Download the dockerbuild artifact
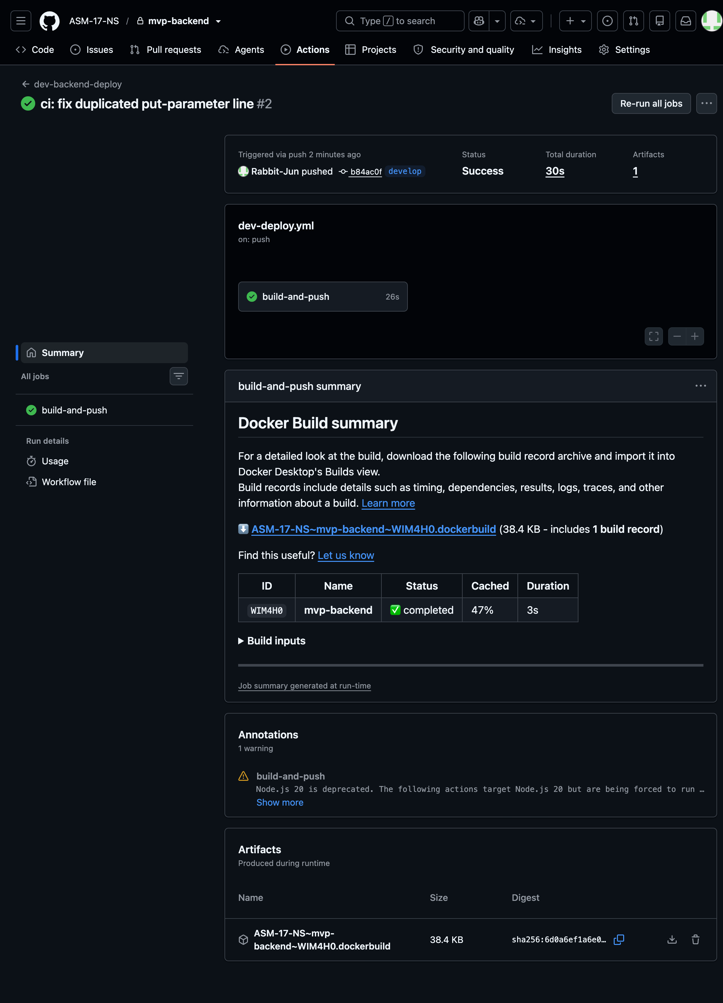The height and width of the screenshot is (1003, 723). (672, 939)
